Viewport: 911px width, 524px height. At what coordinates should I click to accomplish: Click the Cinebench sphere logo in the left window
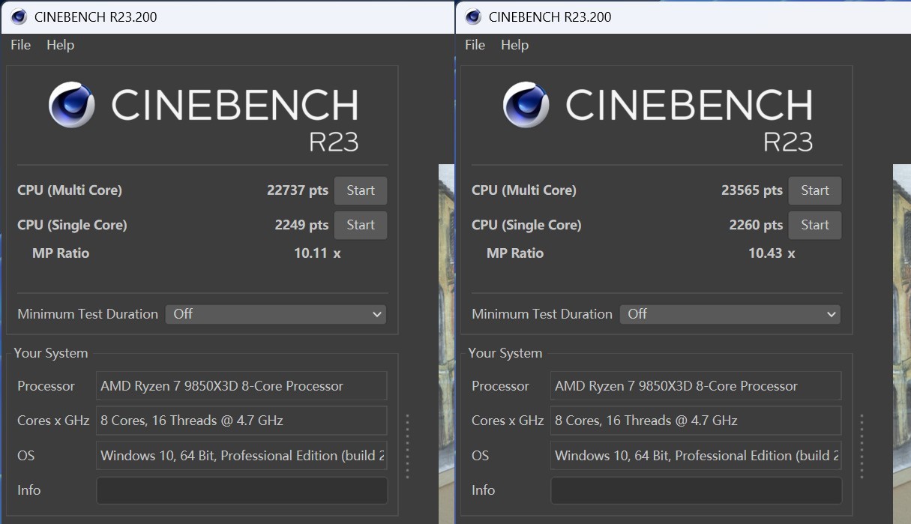pyautogui.click(x=72, y=105)
